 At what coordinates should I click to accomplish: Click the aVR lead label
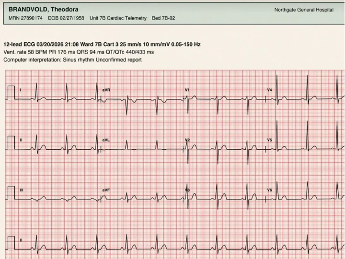coord(106,90)
